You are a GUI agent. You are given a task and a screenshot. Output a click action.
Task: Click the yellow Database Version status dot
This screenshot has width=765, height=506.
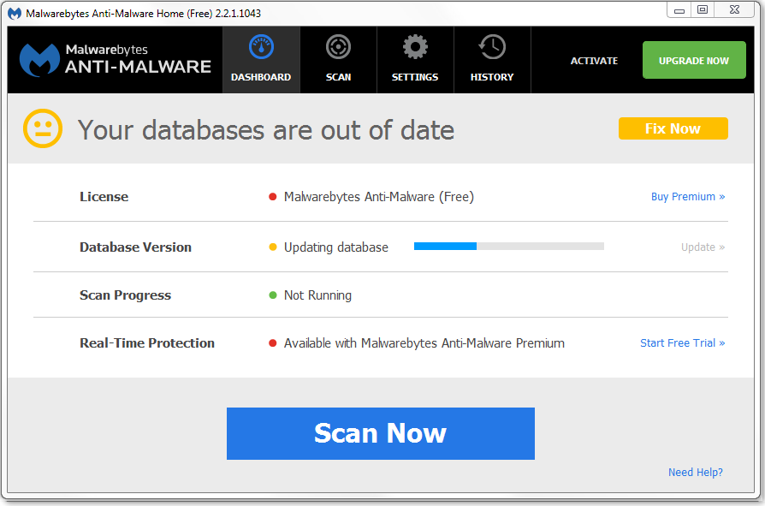273,247
